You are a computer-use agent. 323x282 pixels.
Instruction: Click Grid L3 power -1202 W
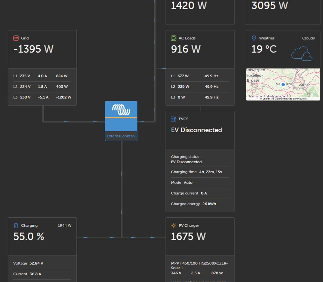tap(64, 97)
